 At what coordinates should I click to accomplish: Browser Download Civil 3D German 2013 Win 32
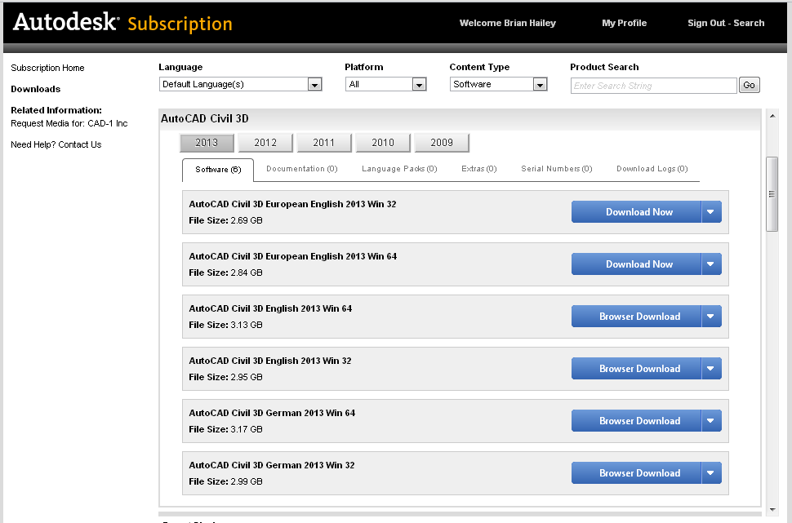(636, 473)
